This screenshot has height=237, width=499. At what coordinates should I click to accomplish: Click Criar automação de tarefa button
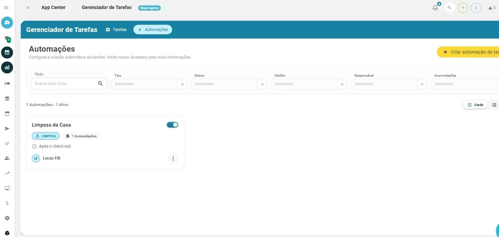tap(468, 52)
